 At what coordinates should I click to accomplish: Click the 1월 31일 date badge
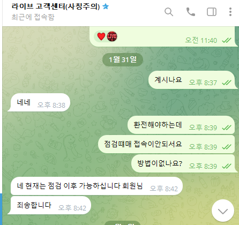(x=123, y=59)
